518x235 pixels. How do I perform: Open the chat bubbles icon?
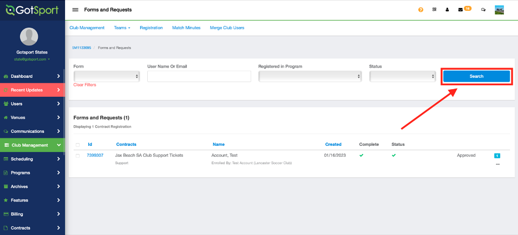pos(483,10)
